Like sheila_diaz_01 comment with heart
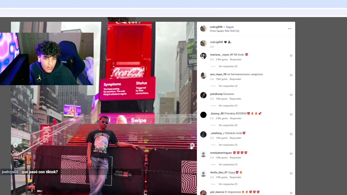The width and height of the screenshot is (347, 195). click(x=291, y=174)
